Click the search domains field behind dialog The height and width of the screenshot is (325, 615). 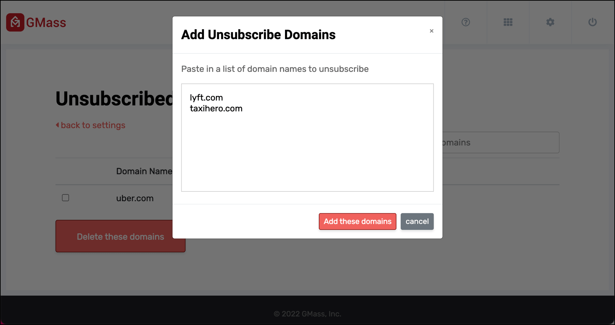click(500, 142)
